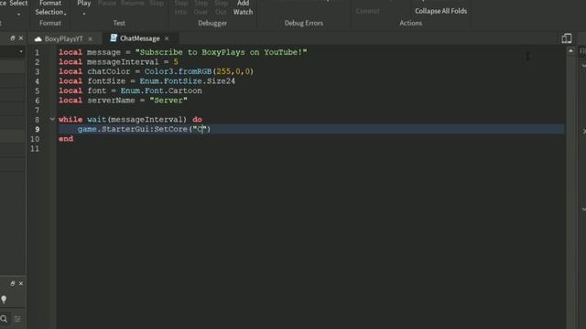This screenshot has height=329, width=586.
Task: Click the "Server" string on line 6
Action: tap(168, 101)
